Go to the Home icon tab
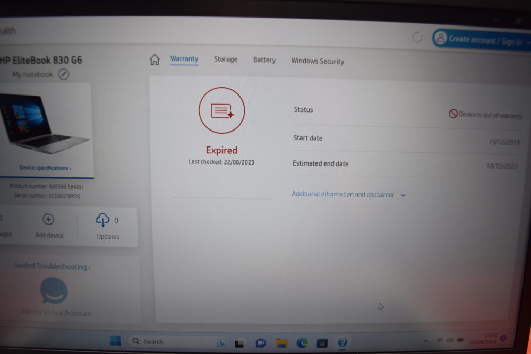 (x=155, y=59)
